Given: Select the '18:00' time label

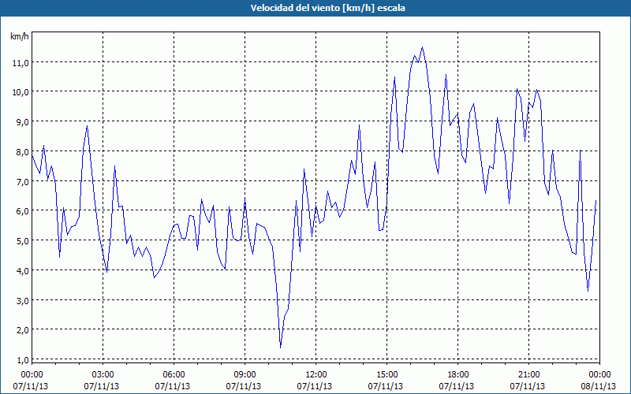Looking at the screenshot, I should [x=458, y=374].
